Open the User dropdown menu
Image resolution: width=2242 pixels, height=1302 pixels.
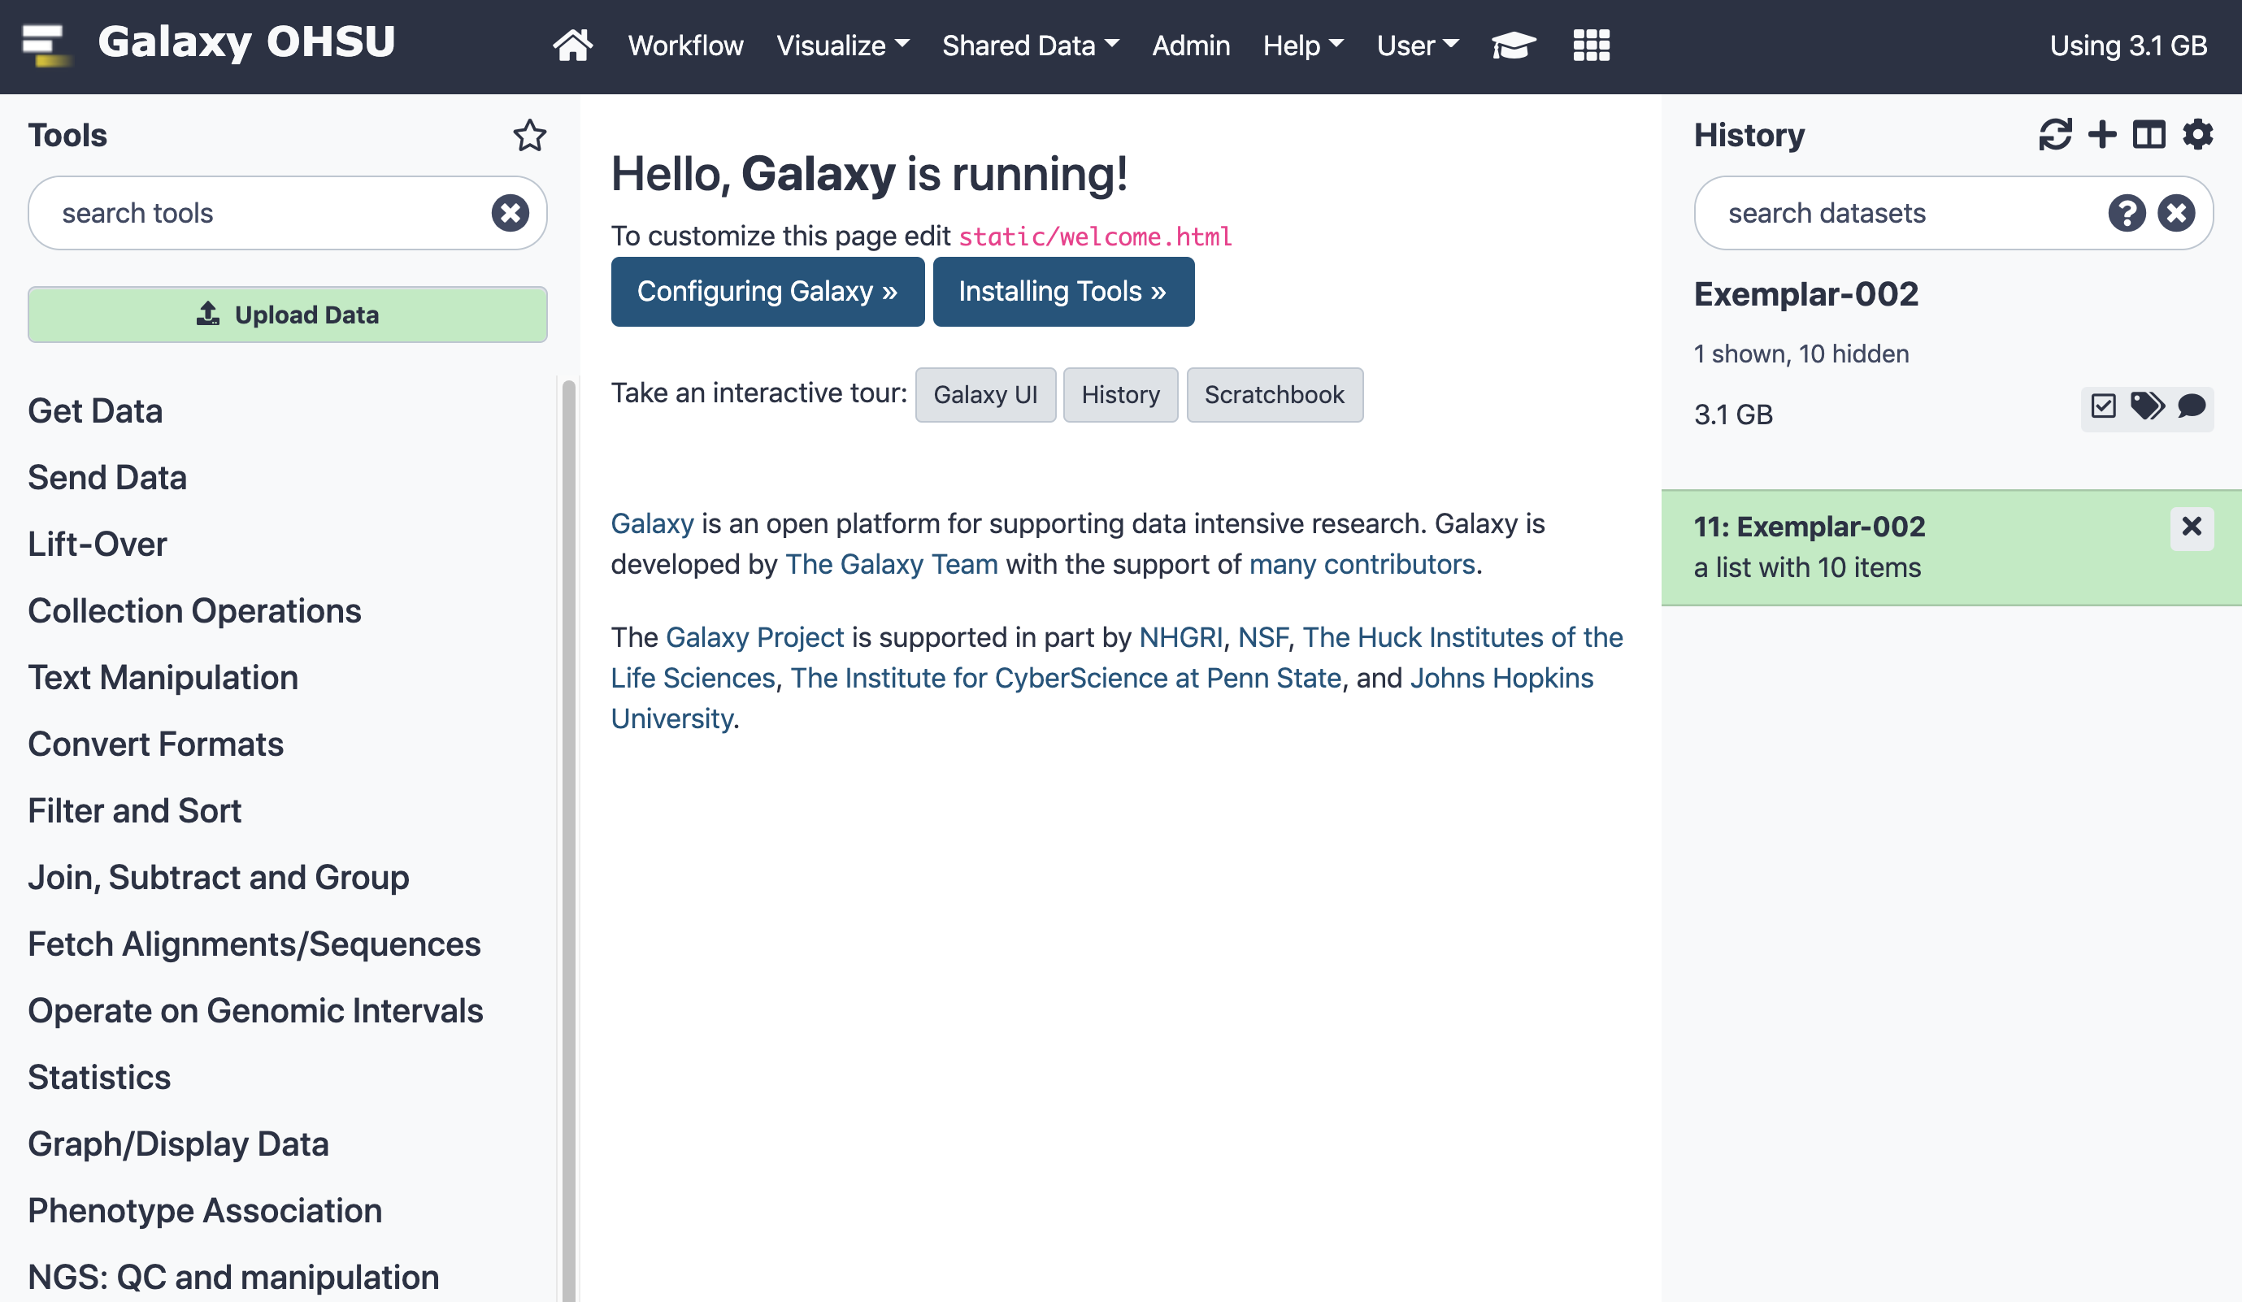tap(1417, 46)
